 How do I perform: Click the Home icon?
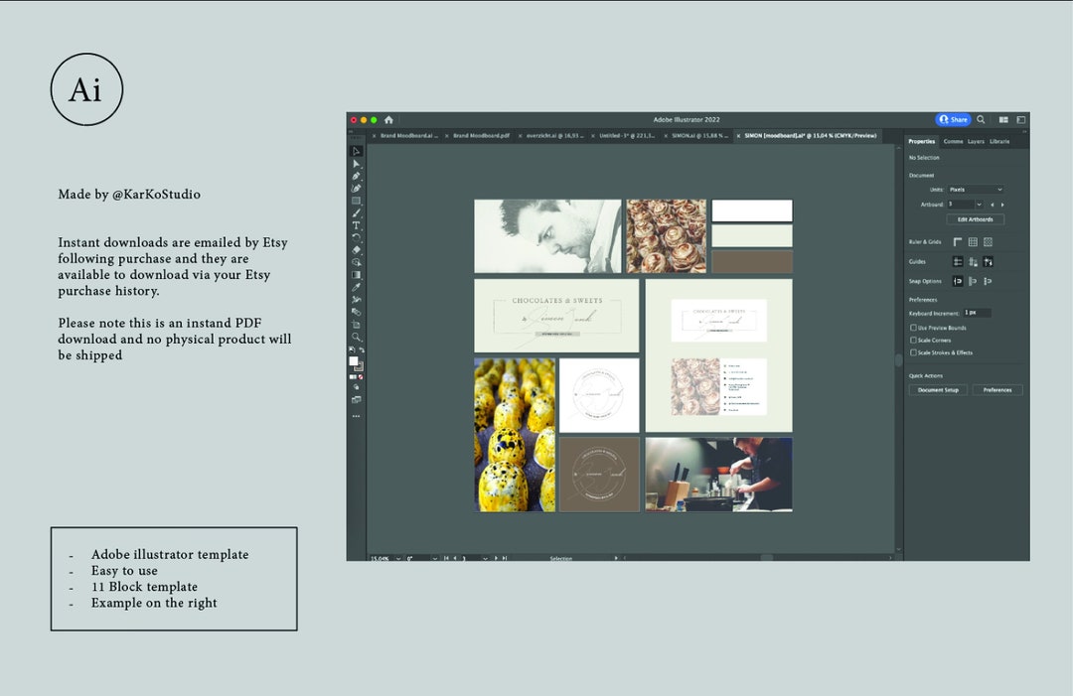[388, 120]
